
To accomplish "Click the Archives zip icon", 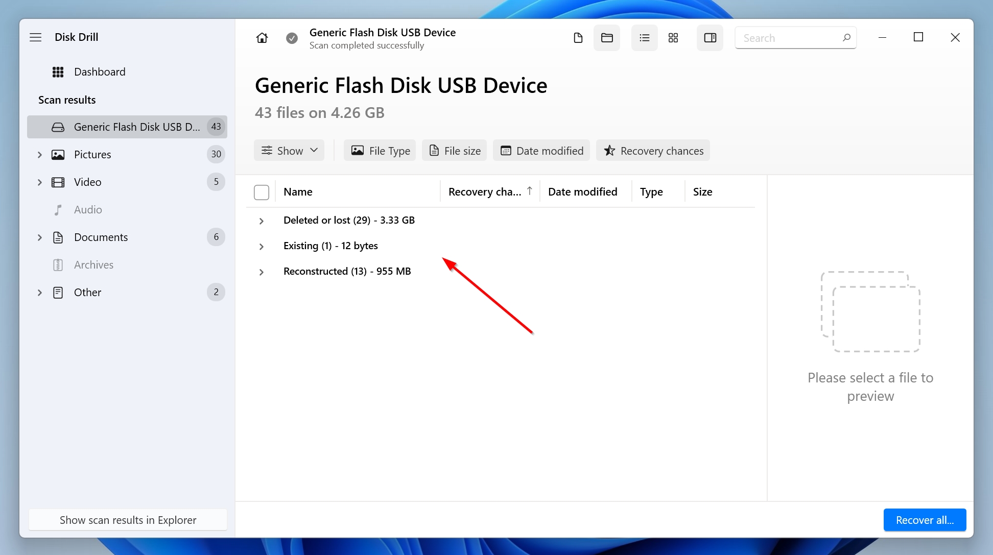I will (58, 265).
